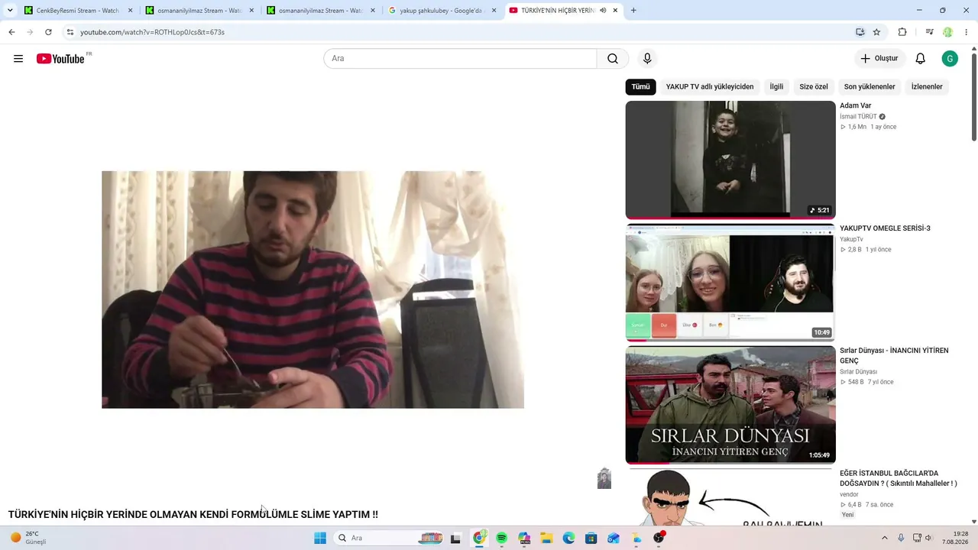Switch to the yakup şahkulubey Google tab

point(442,11)
